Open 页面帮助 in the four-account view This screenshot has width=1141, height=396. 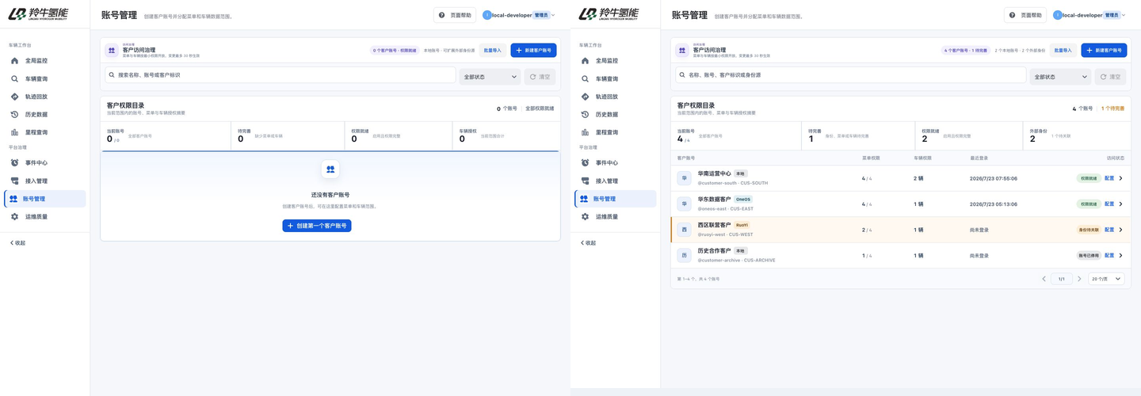tap(1025, 15)
